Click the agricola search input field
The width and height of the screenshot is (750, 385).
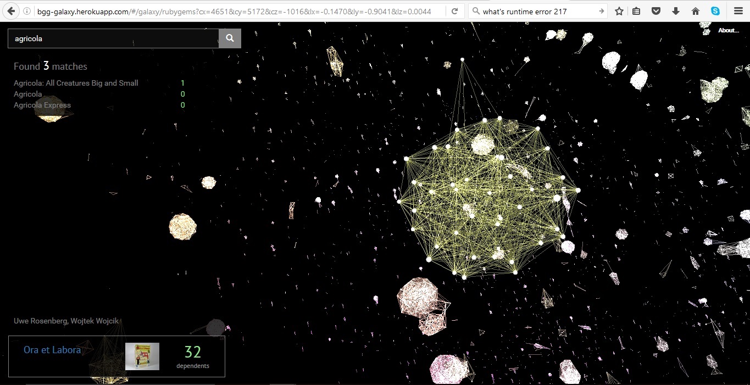(x=110, y=38)
